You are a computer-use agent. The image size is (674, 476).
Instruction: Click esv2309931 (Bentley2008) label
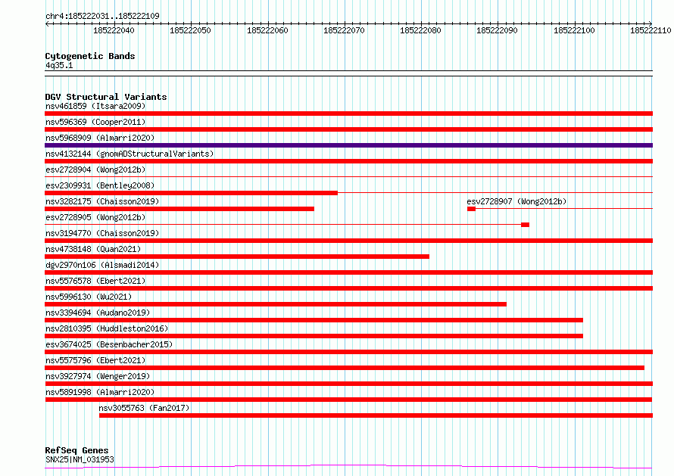click(100, 185)
